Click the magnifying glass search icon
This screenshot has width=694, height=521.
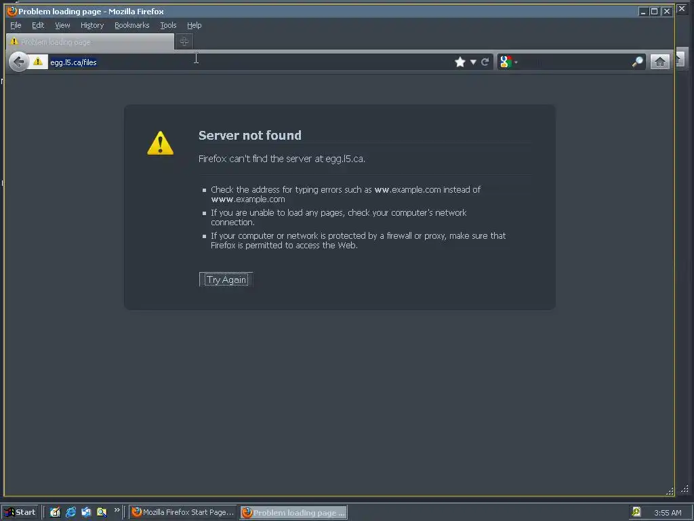tap(637, 62)
